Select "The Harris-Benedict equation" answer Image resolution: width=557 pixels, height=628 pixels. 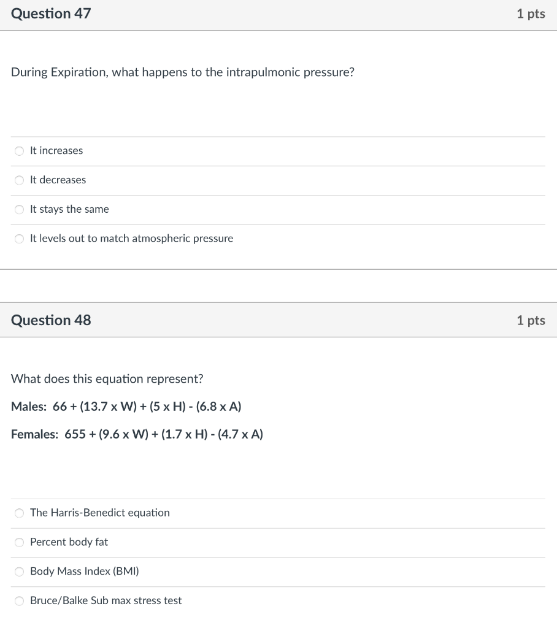19,513
